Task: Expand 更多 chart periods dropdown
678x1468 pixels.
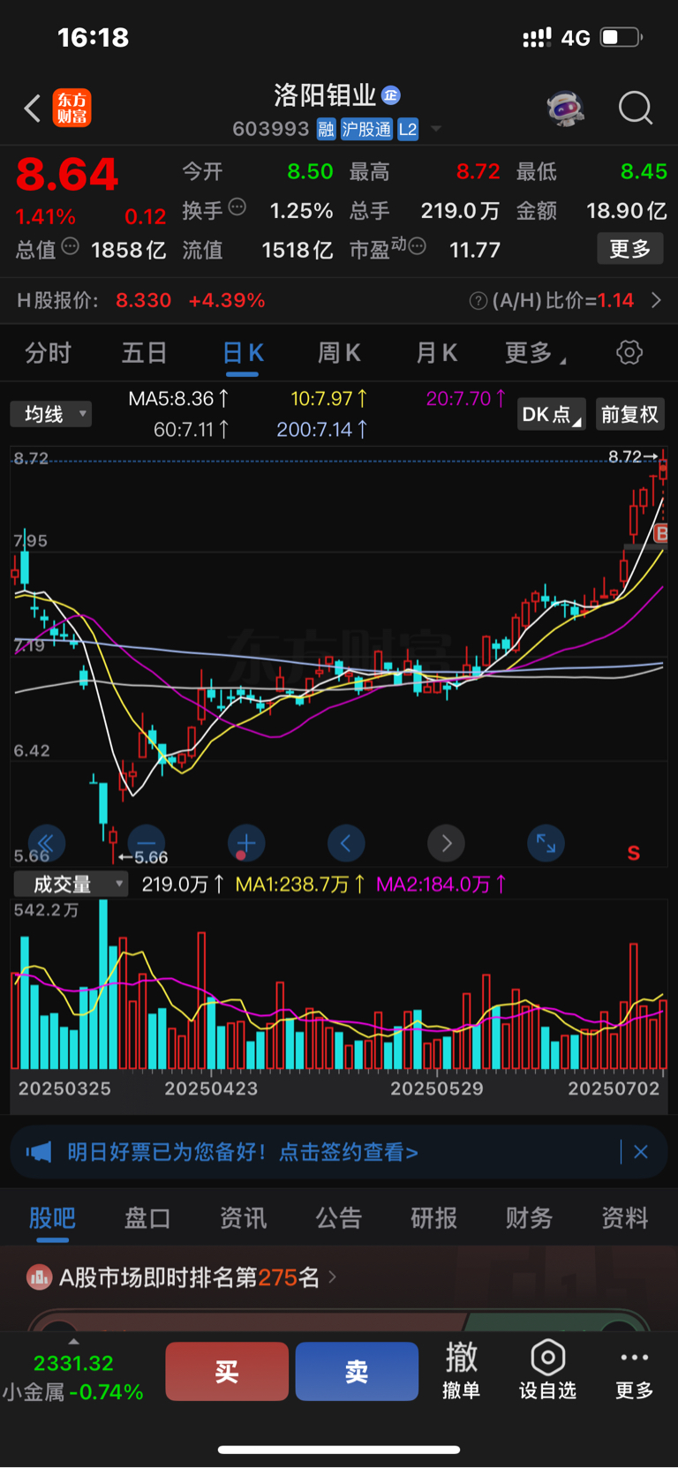Action: (535, 353)
